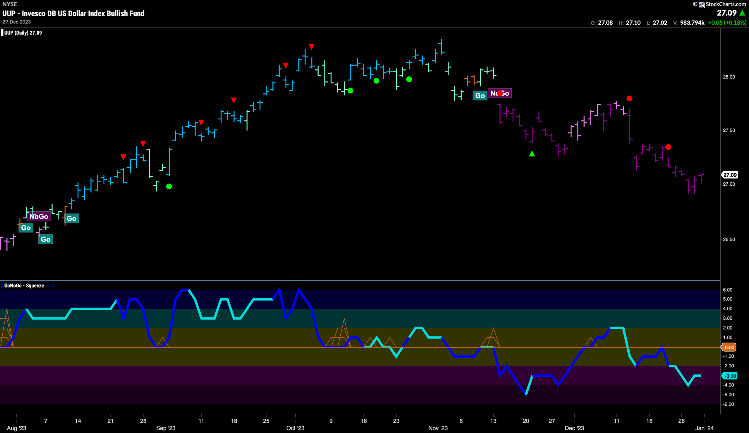Click the 28.00 price axis label
Image resolution: width=749 pixels, height=433 pixels.
pos(729,77)
